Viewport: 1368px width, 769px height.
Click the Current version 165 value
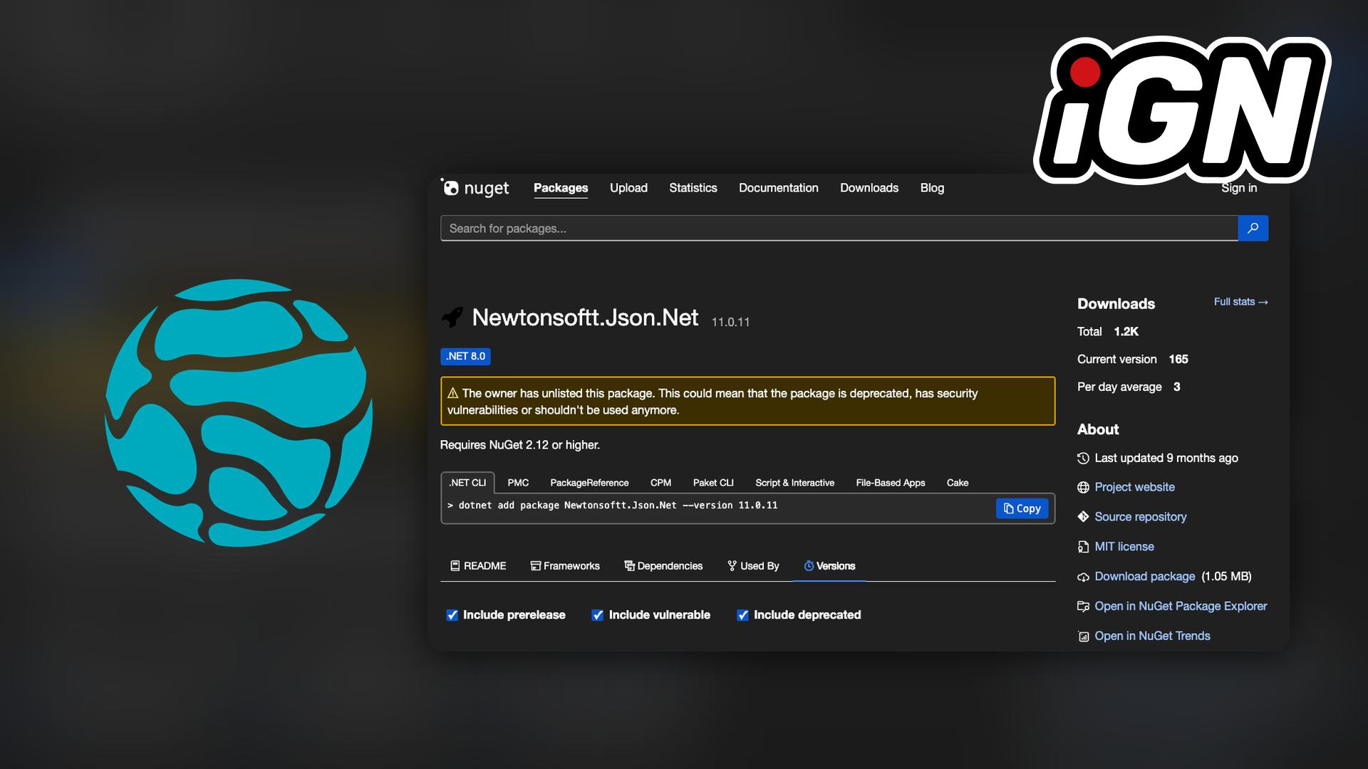click(x=1178, y=360)
